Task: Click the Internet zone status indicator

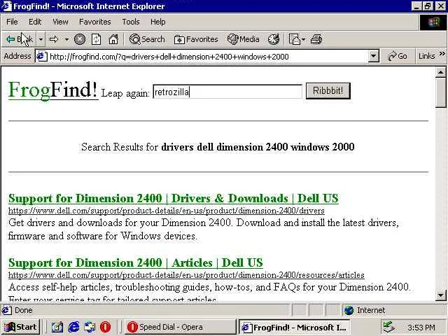Action: coord(365,310)
